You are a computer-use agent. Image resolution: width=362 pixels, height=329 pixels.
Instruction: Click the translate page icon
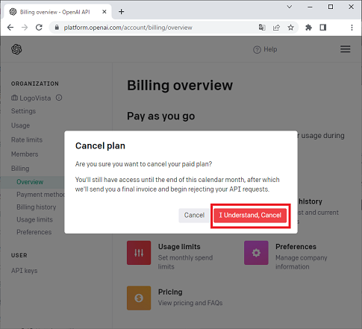262,28
